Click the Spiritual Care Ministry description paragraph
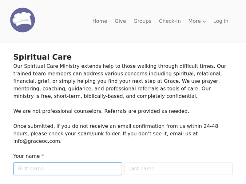This screenshot has height=184, width=246. click(120, 81)
